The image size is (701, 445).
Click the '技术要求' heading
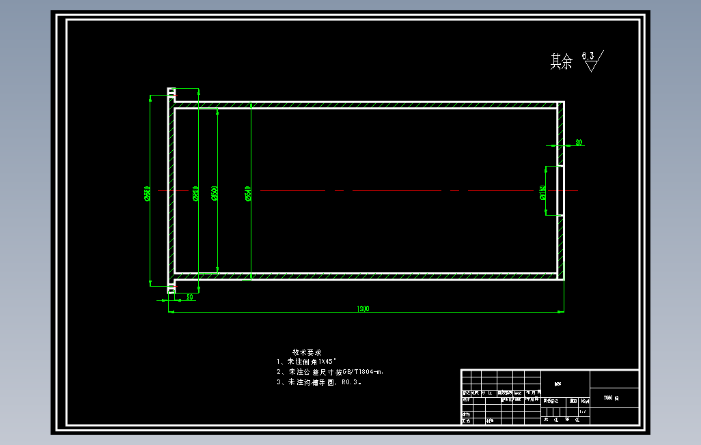pos(307,352)
